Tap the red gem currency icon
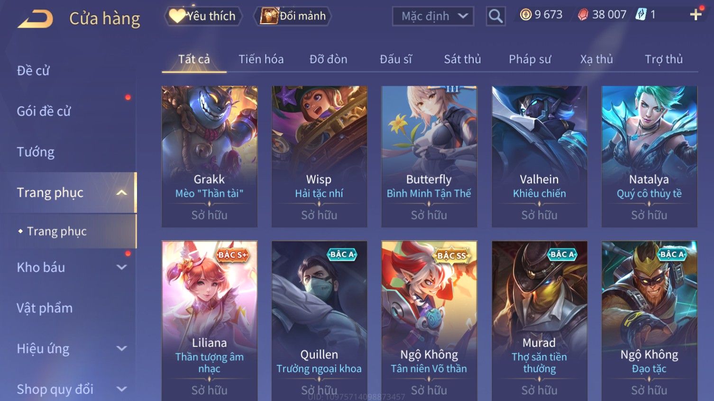 (x=583, y=15)
